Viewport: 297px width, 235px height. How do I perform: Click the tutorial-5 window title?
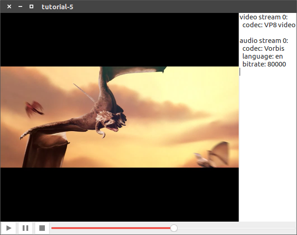pos(57,7)
